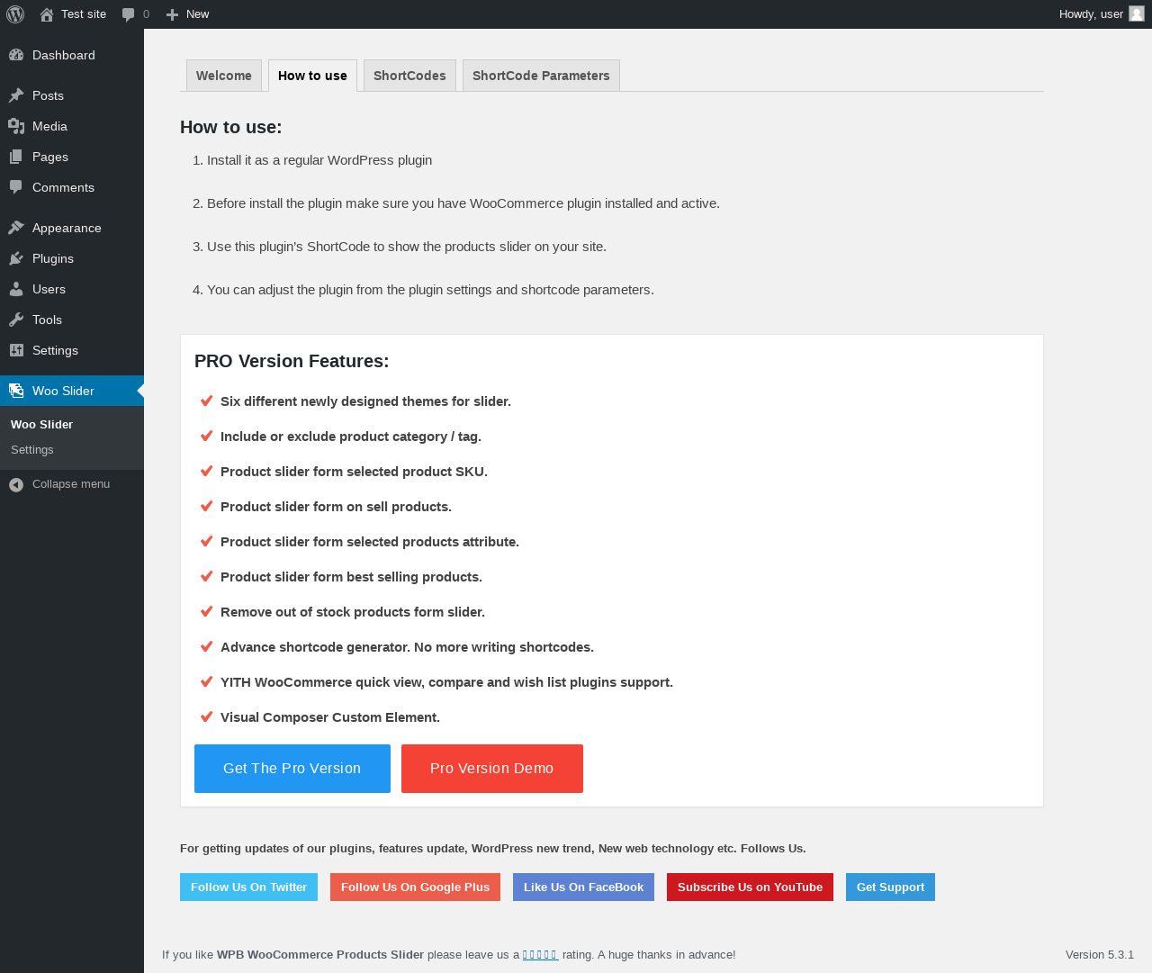1152x973 pixels.
Task: Click text 'Product slider form on sell products.'
Action: point(336,507)
